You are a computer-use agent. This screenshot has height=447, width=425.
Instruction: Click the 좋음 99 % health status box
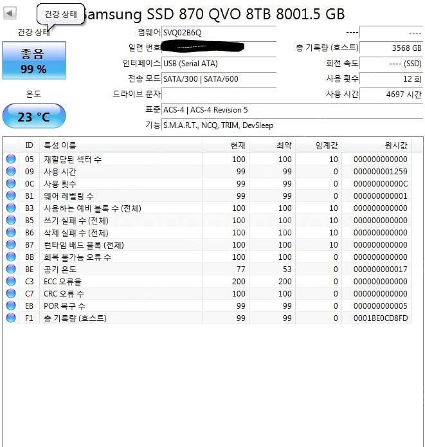34,60
